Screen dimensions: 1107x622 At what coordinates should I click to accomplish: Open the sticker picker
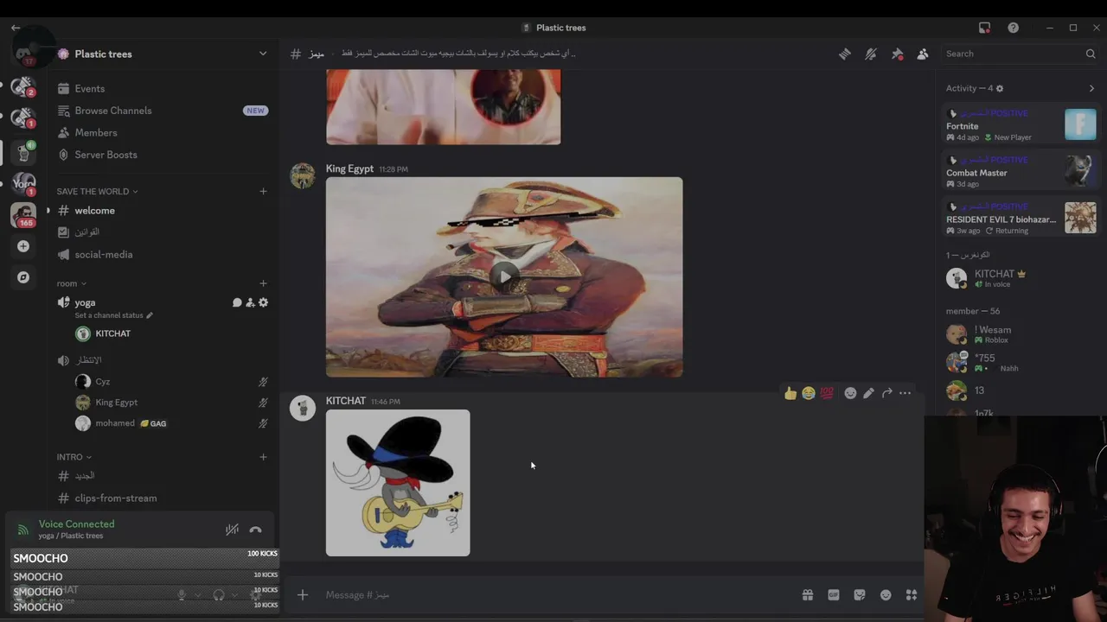pos(859,594)
